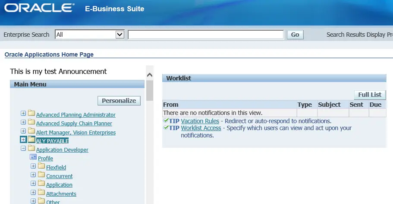Image resolution: width=393 pixels, height=204 pixels.
Task: Click the Application subfolder icon
Action: coord(41,183)
